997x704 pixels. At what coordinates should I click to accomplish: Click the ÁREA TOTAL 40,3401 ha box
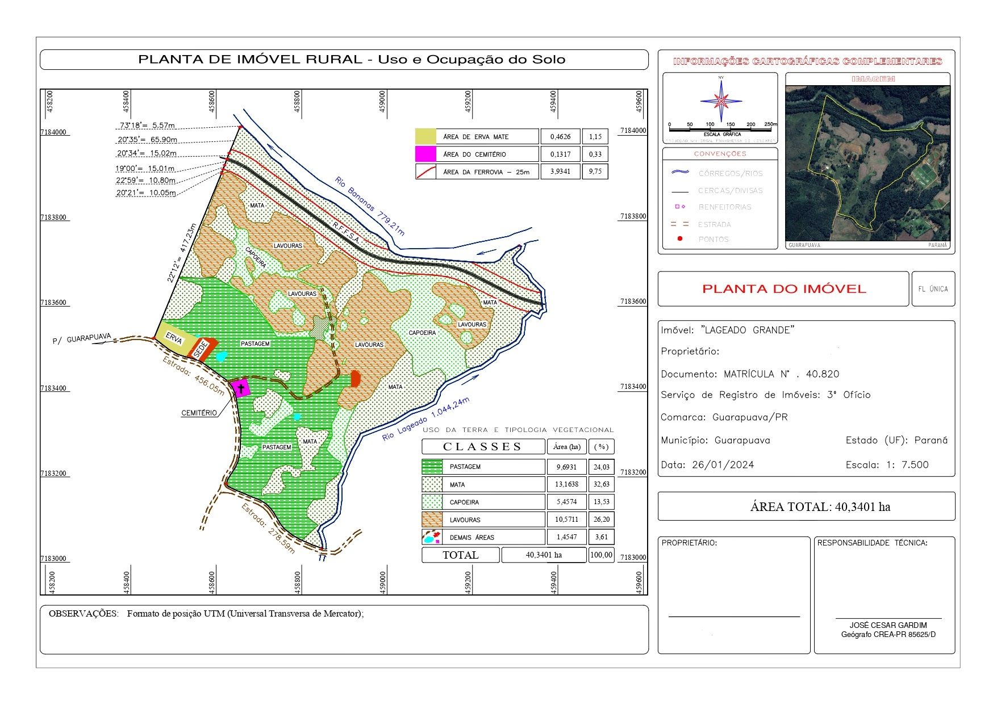coord(806,506)
